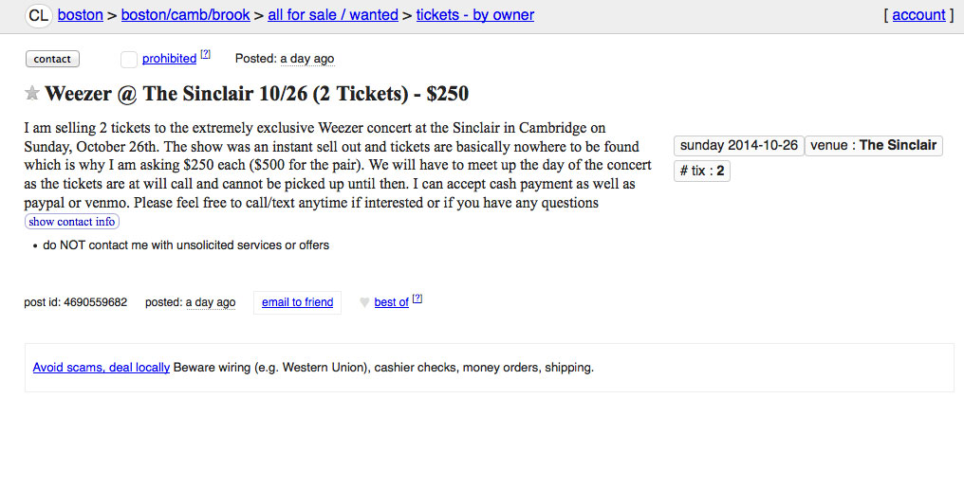Open Avoid scams, deal locally link
Image resolution: width=964 pixels, height=489 pixels.
point(102,368)
